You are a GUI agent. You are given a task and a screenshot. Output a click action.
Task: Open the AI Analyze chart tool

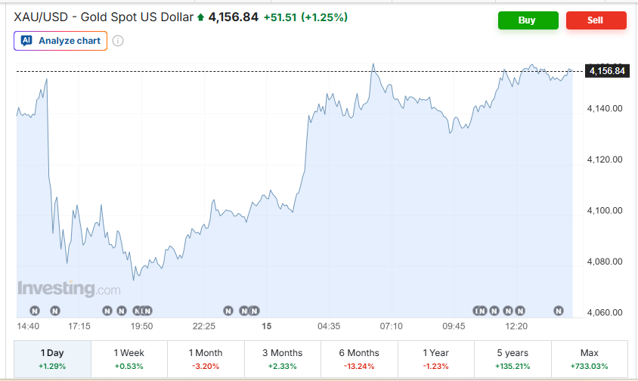click(60, 41)
